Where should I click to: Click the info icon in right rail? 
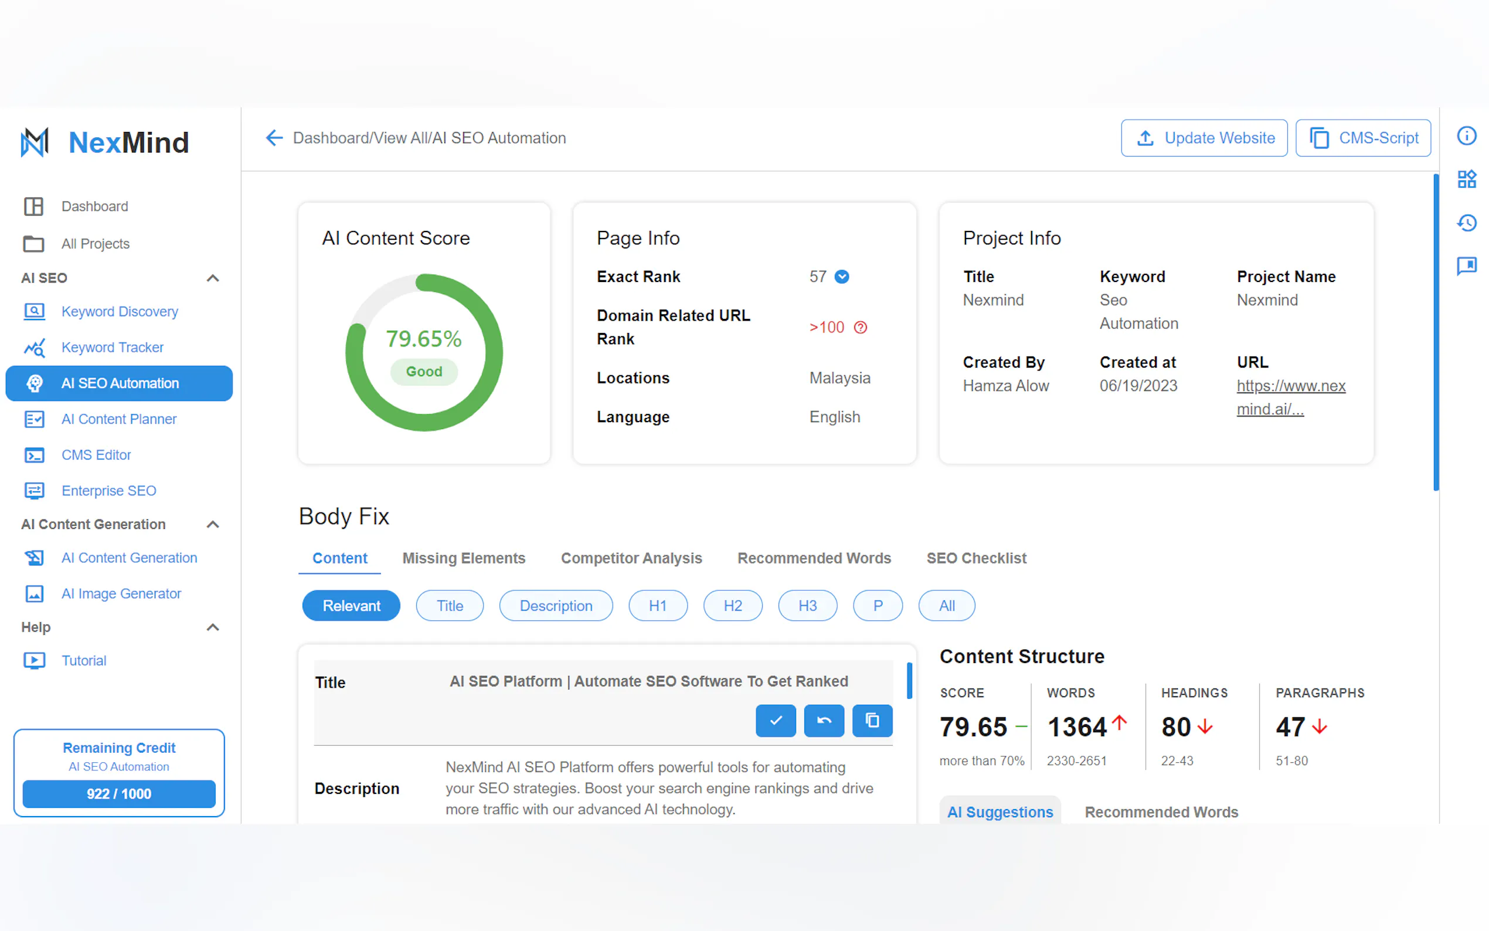pos(1466,135)
